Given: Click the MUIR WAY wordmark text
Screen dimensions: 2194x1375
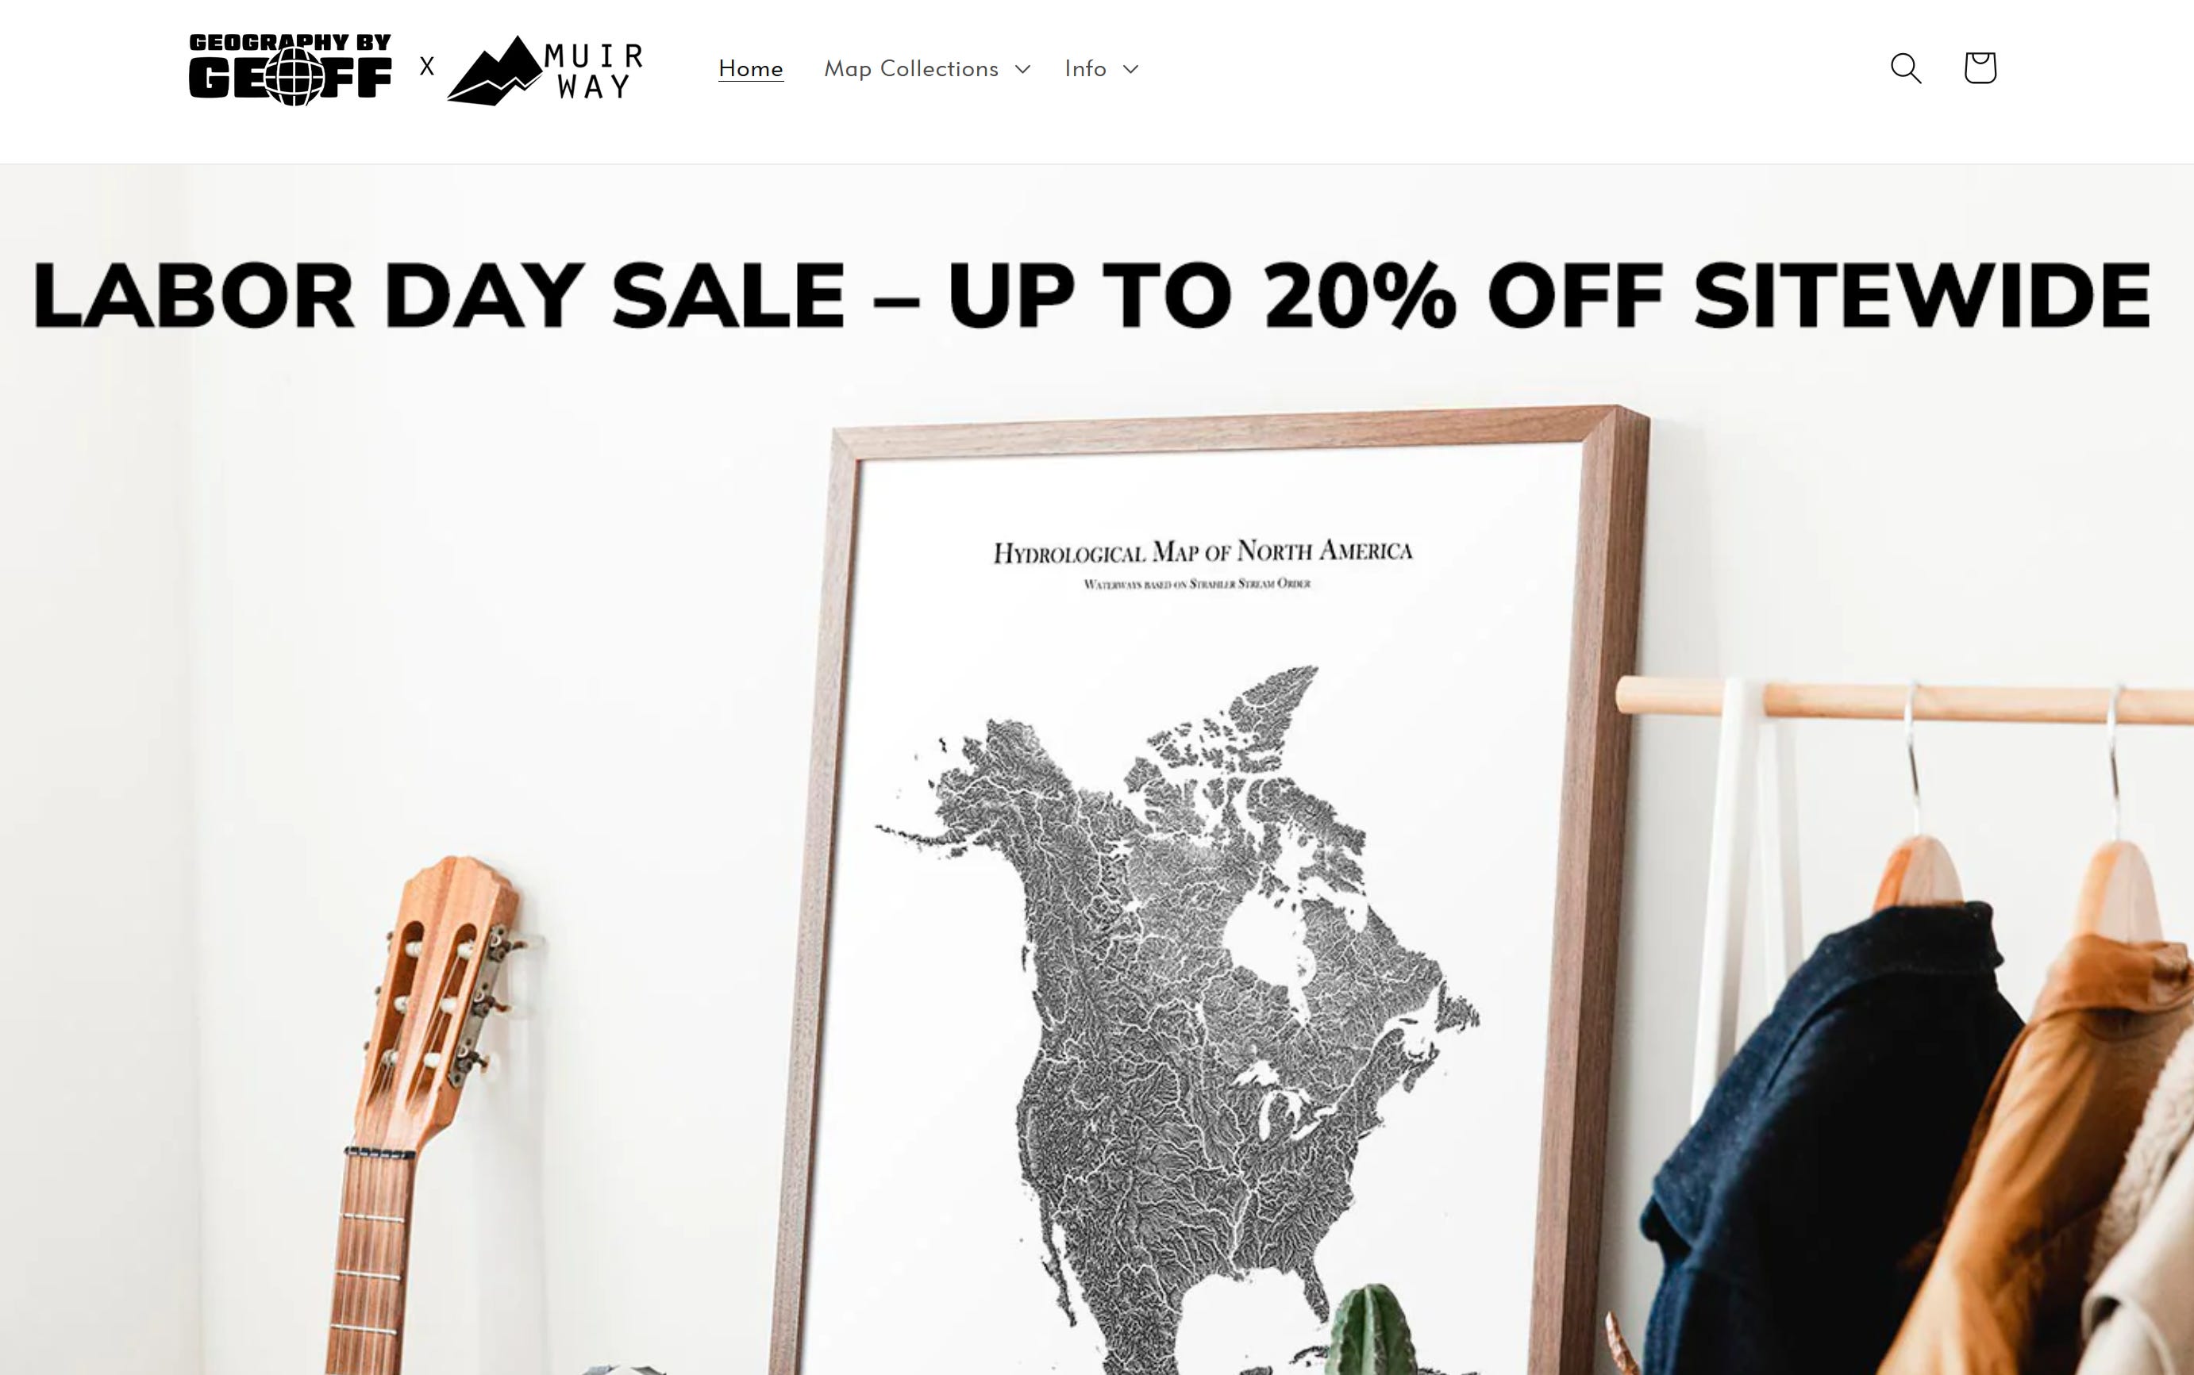Looking at the screenshot, I should tap(594, 71).
